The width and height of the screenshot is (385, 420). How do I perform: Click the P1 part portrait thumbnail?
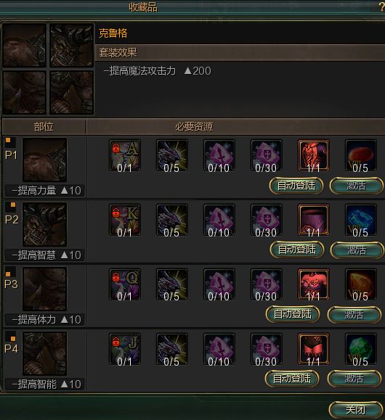(44, 160)
